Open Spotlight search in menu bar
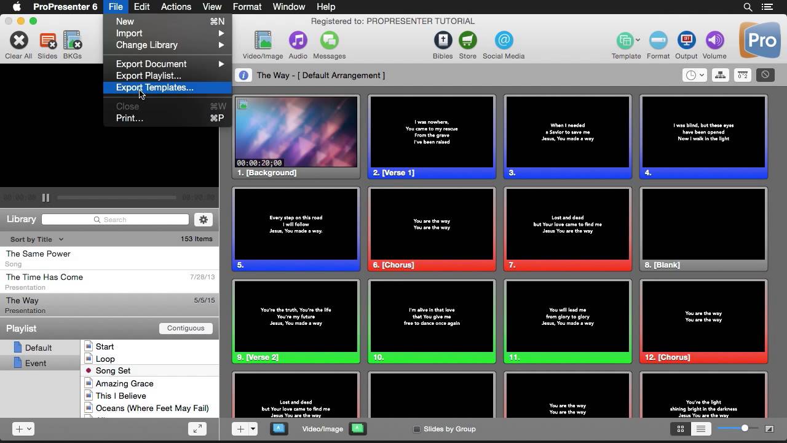Screen dimensions: 787x443 point(748,7)
